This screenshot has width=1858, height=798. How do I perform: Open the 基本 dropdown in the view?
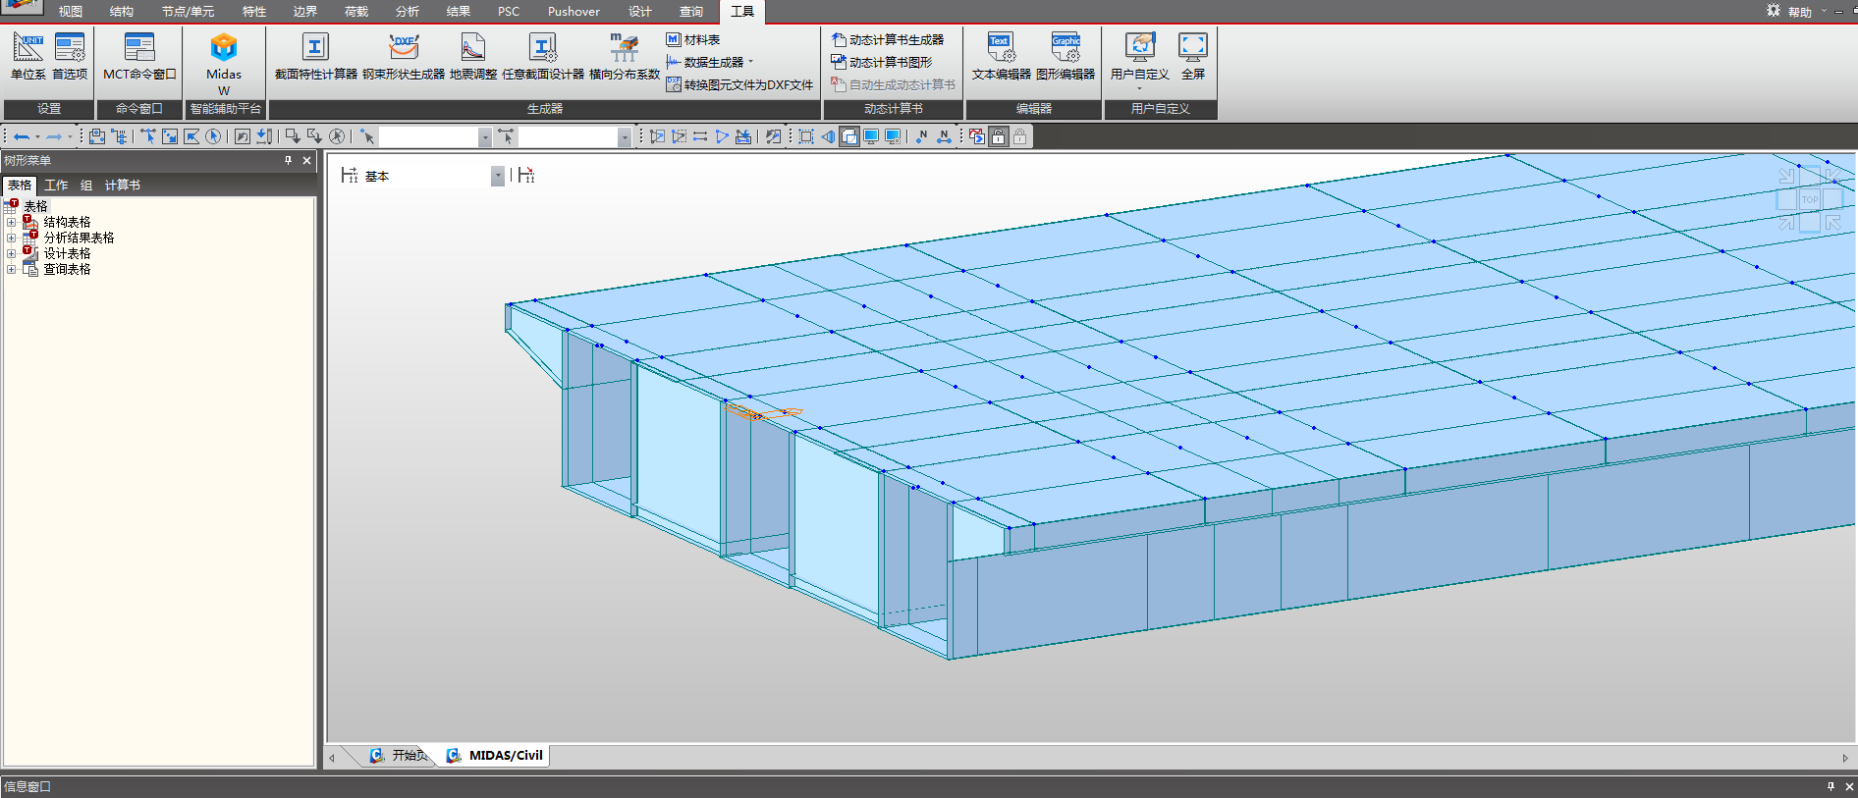tap(498, 176)
